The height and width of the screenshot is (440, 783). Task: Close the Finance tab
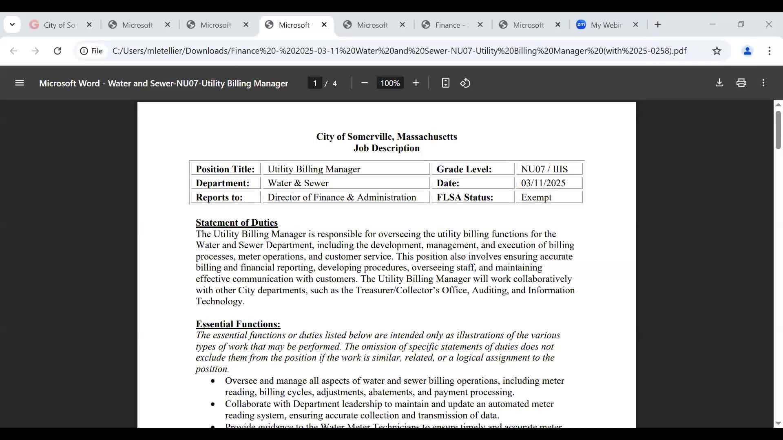click(480, 25)
